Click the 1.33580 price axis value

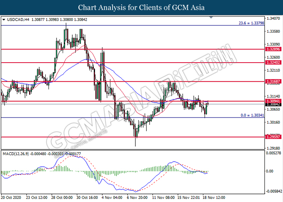273,32
